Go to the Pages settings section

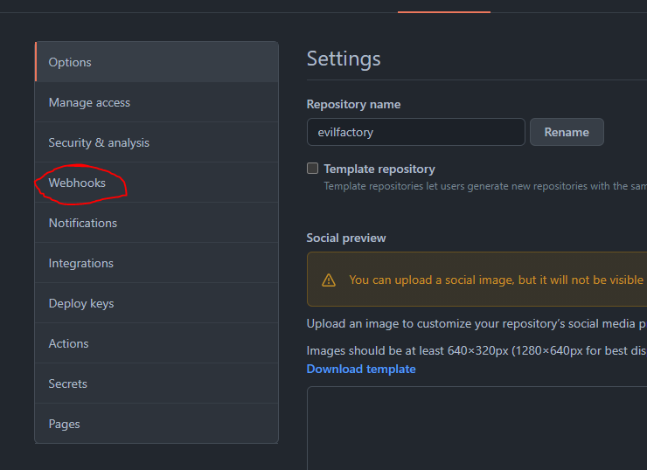click(65, 424)
